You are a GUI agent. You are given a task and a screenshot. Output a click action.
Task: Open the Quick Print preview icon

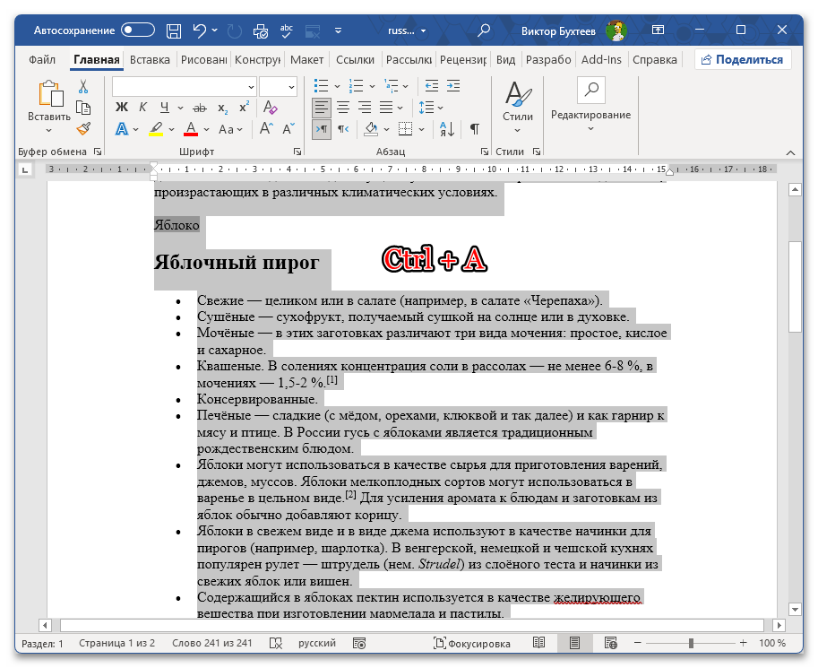[261, 30]
